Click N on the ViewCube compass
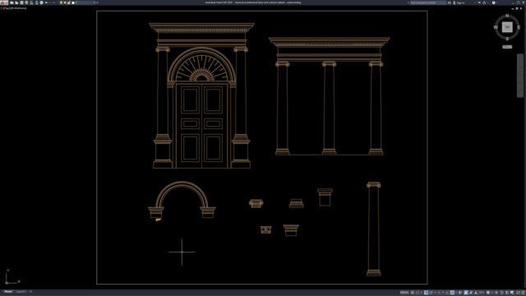Viewport: 526px width, 296px height. (x=507, y=16)
